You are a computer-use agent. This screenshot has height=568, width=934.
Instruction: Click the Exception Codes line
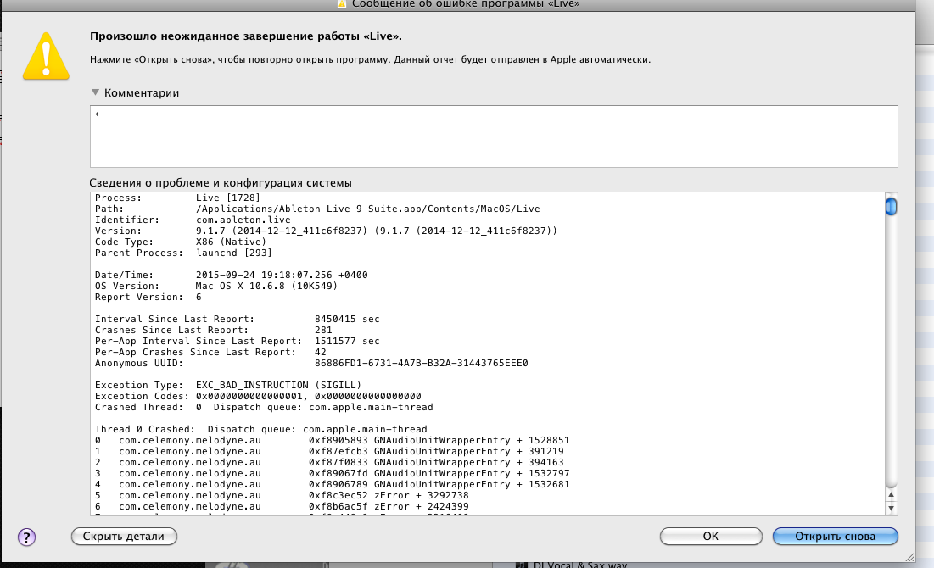pyautogui.click(x=258, y=396)
